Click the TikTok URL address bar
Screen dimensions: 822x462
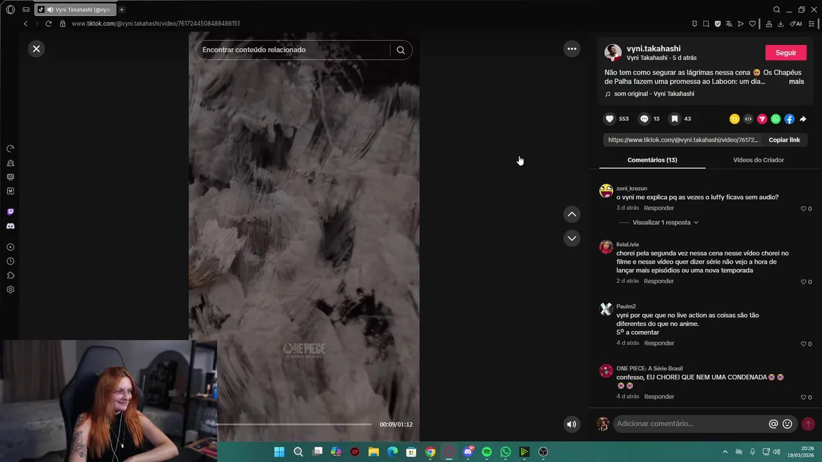click(x=155, y=24)
